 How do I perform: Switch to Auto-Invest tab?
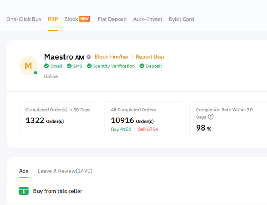[x=148, y=19]
